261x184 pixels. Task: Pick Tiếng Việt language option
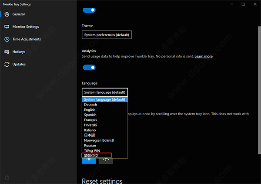(x=105, y=150)
